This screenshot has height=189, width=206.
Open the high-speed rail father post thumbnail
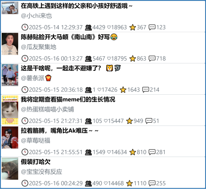[10, 8]
